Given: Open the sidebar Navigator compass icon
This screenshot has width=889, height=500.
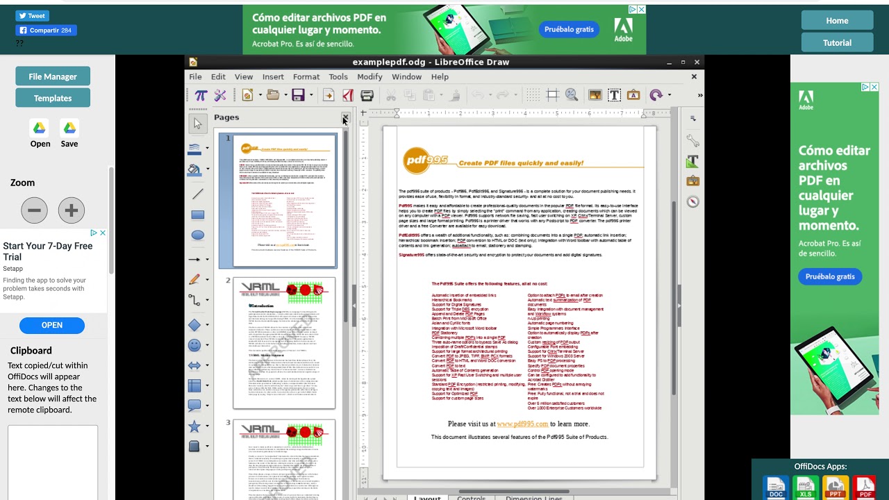Looking at the screenshot, I should coord(692,201).
